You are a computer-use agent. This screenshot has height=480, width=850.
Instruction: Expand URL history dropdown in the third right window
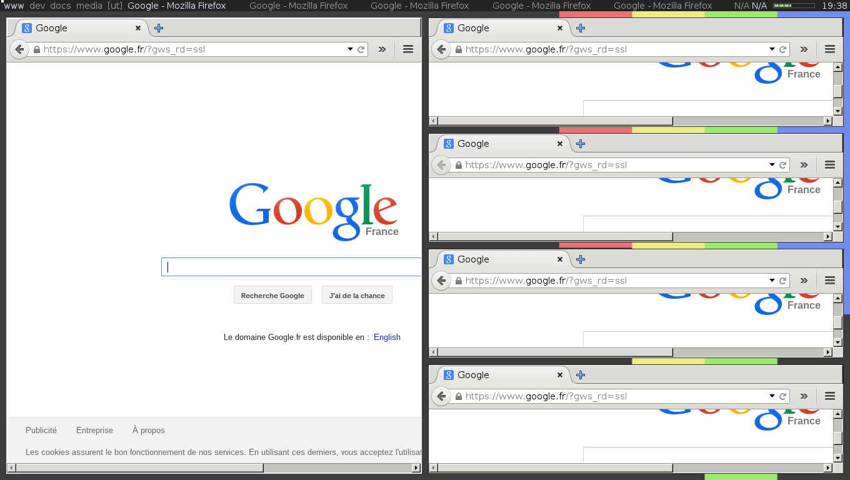coord(772,281)
